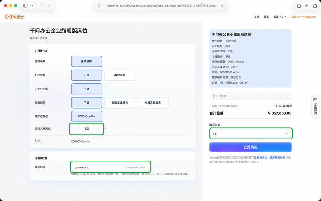The width and height of the screenshot is (321, 201).
Task: Choose 专属基础服务 option
Action: click(120, 103)
